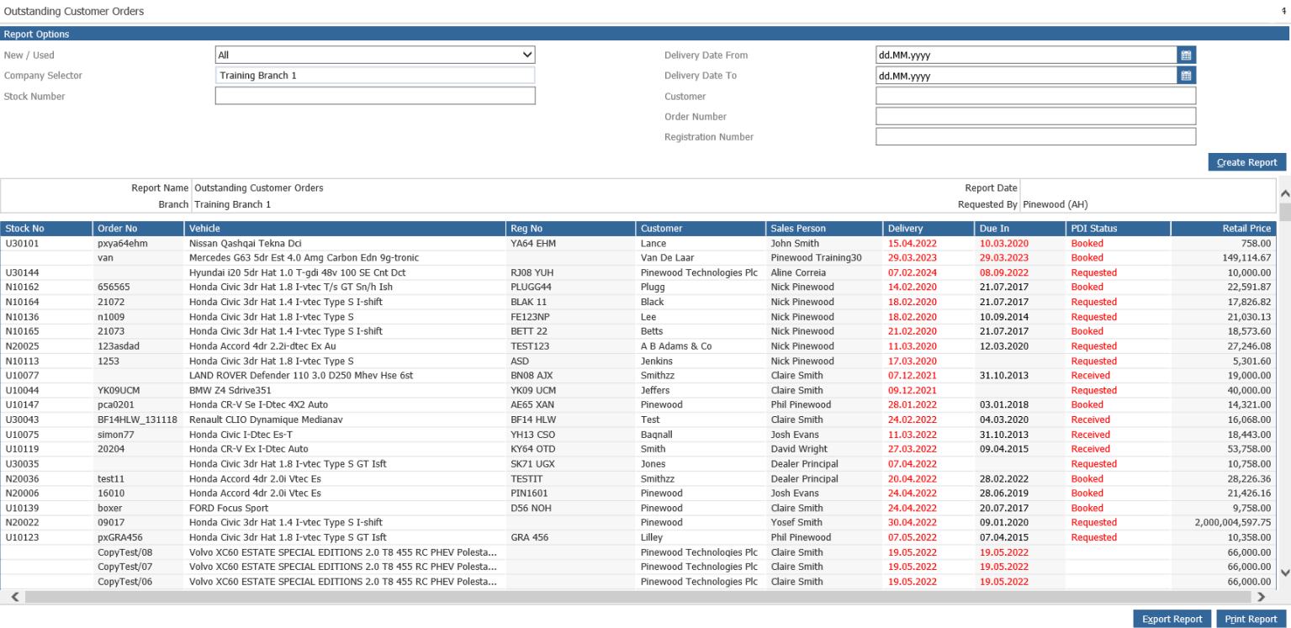Select order CopyTest/08
This screenshot has height=628, width=1291.
(124, 552)
